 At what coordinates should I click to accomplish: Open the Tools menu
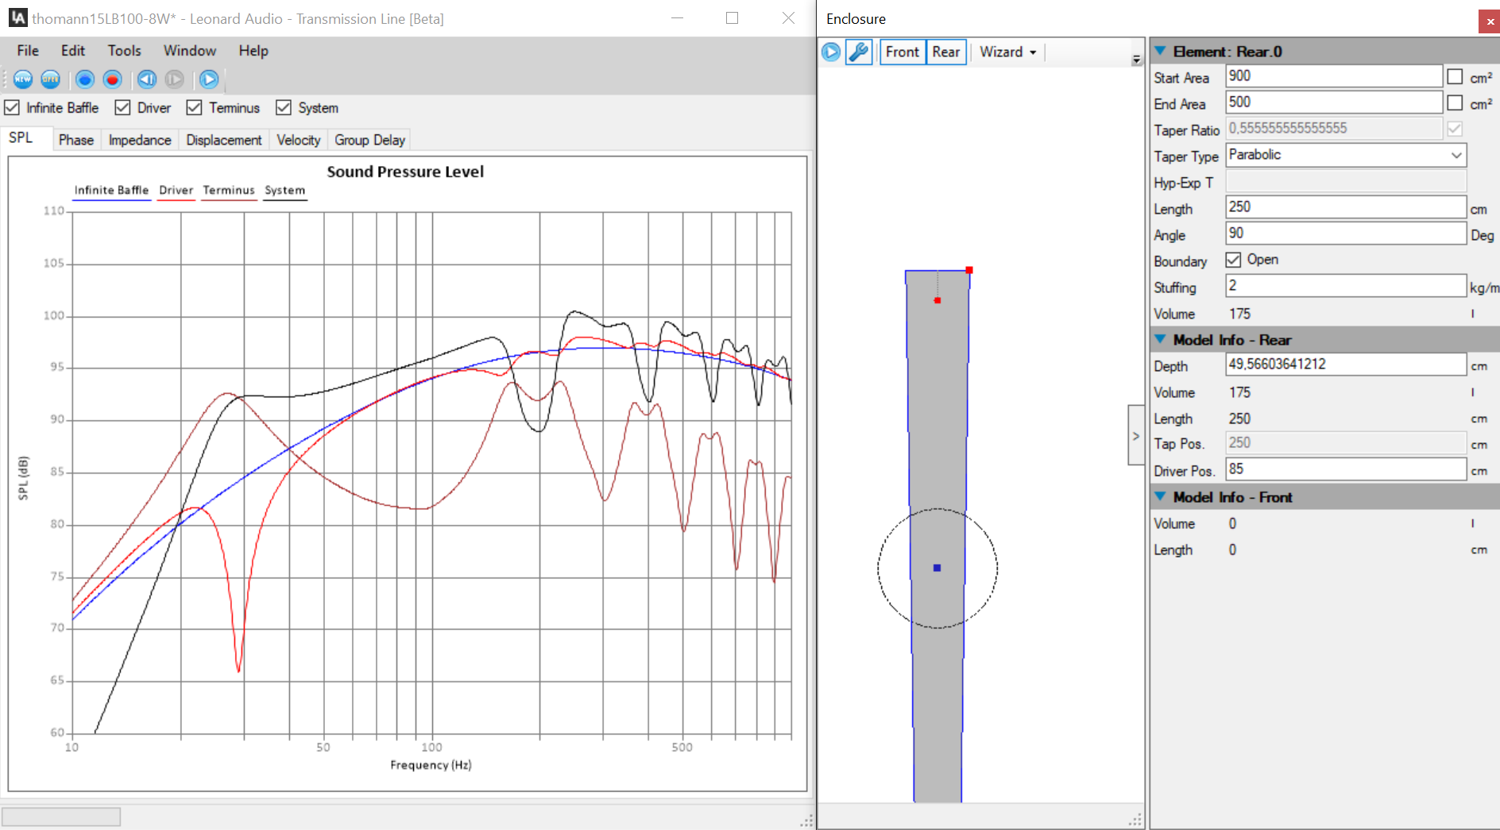pyautogui.click(x=124, y=51)
